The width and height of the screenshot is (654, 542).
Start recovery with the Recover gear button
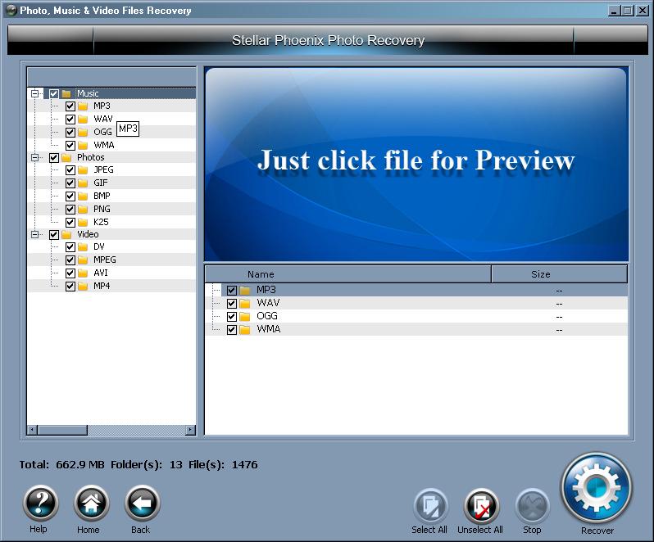pos(597,488)
